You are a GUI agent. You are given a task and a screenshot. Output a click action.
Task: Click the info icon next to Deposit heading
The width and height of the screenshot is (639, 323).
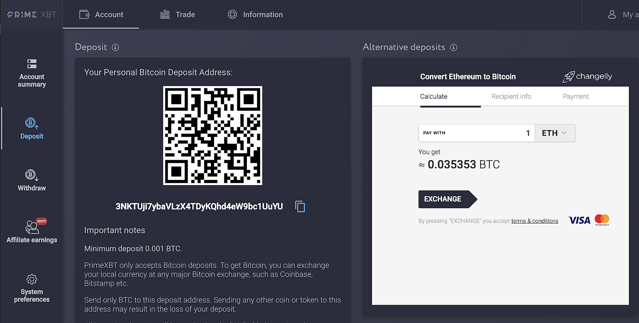coord(115,47)
